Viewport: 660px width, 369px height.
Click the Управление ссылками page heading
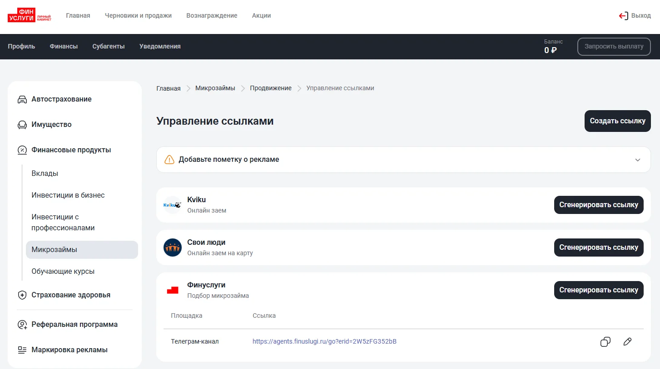pos(215,121)
